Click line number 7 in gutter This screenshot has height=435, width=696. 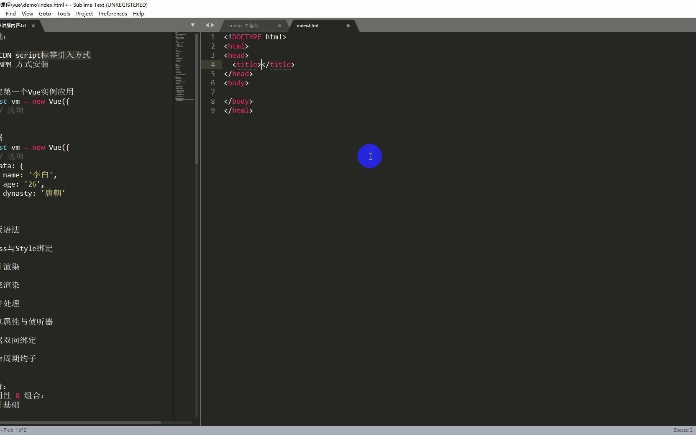[x=212, y=92]
